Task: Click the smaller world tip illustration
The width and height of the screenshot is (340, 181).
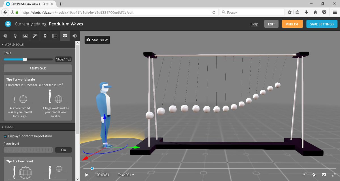Action: pyautogui.click(x=20, y=100)
